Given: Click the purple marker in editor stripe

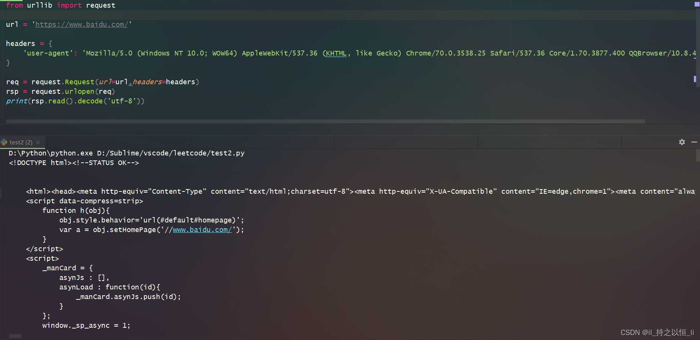Looking at the screenshot, I should pyautogui.click(x=695, y=79).
